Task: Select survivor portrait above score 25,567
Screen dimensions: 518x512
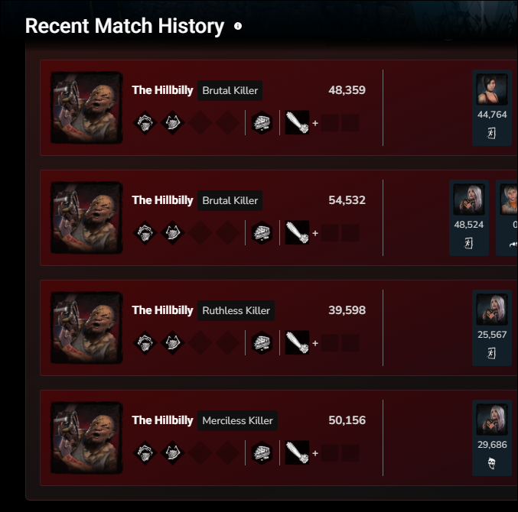Action: coord(492,309)
